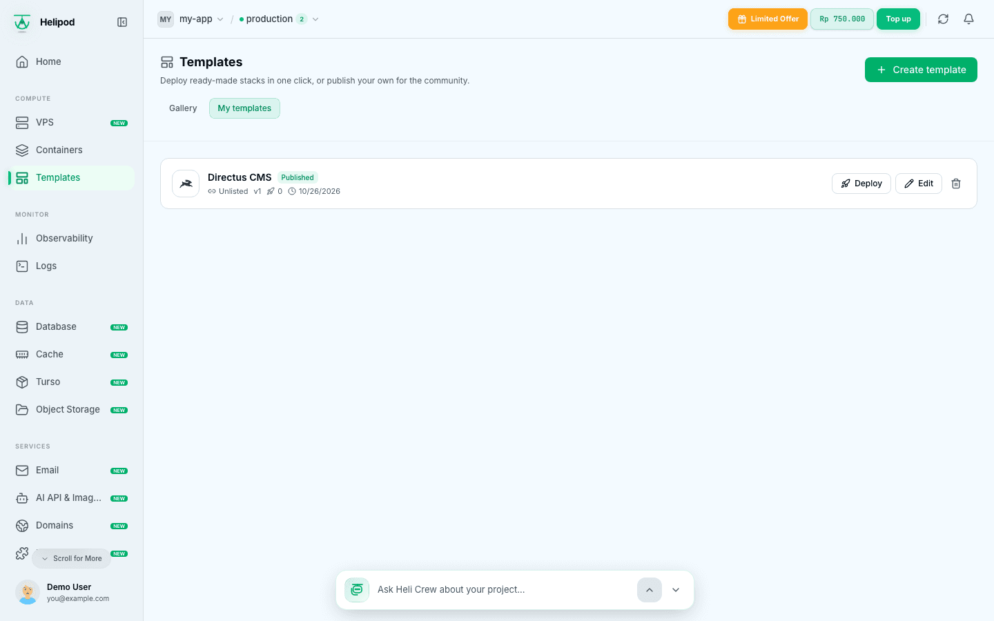994x621 pixels.
Task: Click Directus CMS template logo
Action: [186, 184]
